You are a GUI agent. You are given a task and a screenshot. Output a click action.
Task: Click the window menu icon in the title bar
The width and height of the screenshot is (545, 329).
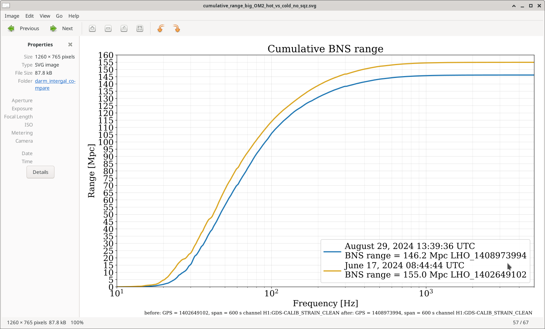click(x=6, y=6)
